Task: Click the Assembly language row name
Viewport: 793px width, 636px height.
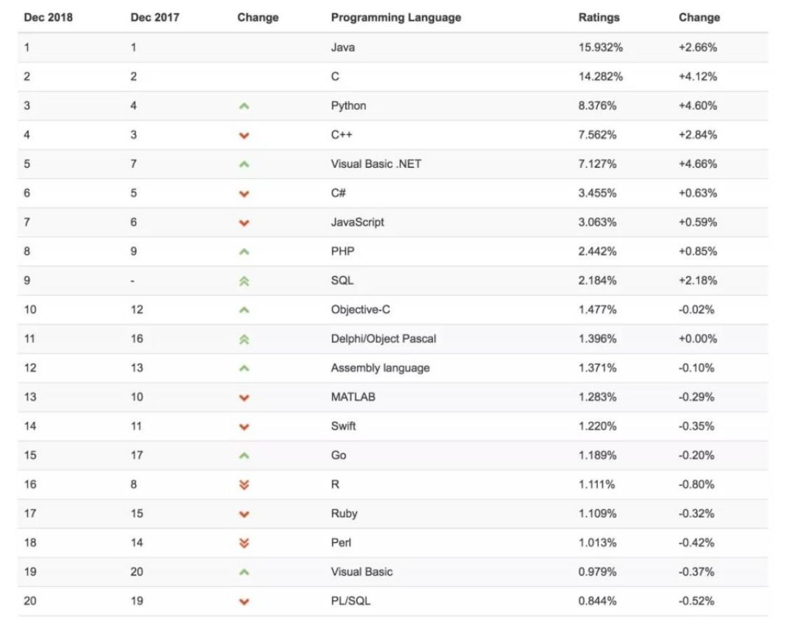Action: (380, 367)
